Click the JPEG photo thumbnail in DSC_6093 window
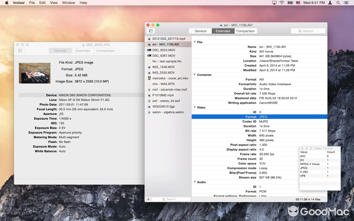Image resolution: width=354 pixels, height=221 pixels. [x=35, y=73]
